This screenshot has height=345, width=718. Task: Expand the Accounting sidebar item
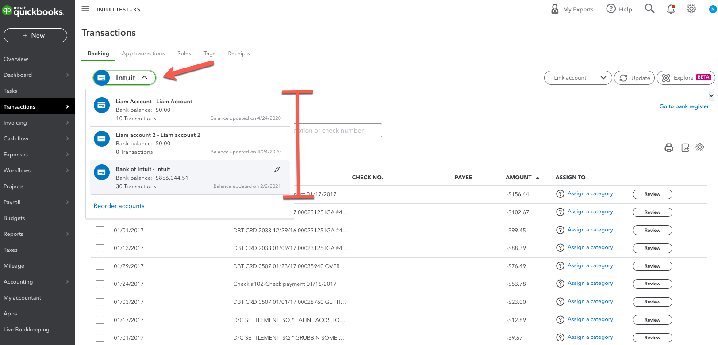[67, 282]
